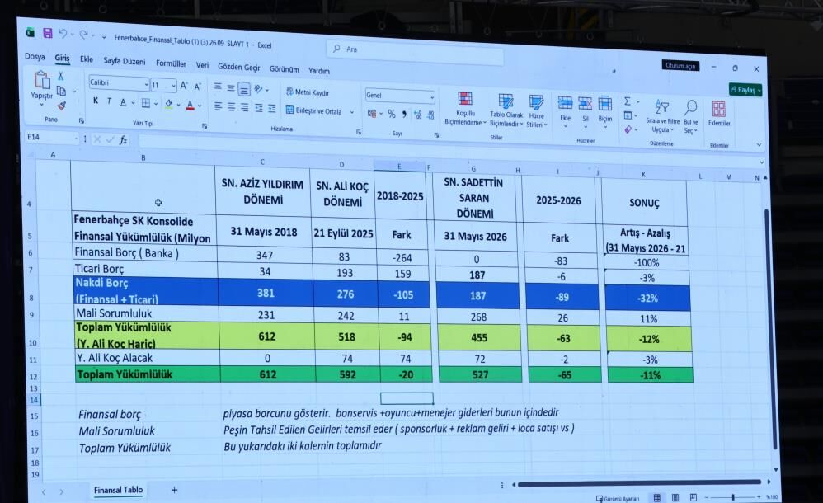Click the orientation text angle icon

pos(258,89)
